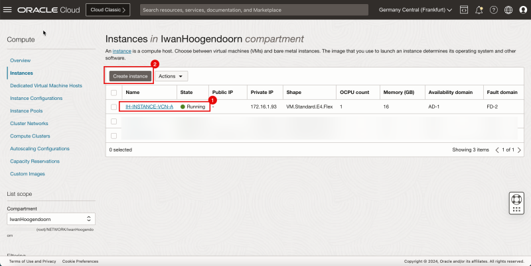Select Custom Images in the sidebar
Screen dimensions: 531x266
(28, 173)
